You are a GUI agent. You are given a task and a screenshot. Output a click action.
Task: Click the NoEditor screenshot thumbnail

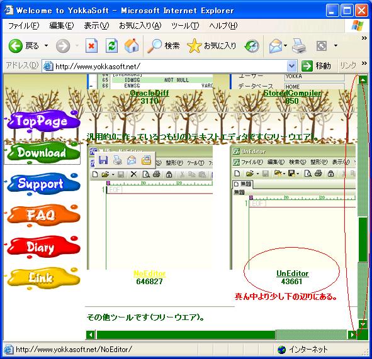150,207
